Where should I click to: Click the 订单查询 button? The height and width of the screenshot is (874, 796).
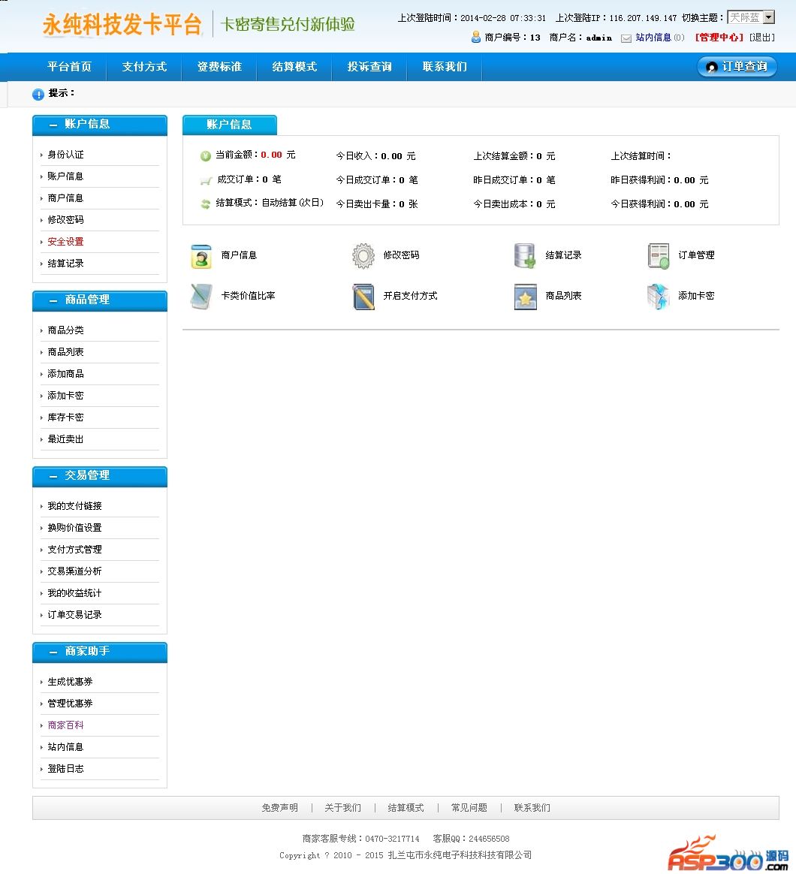point(737,67)
